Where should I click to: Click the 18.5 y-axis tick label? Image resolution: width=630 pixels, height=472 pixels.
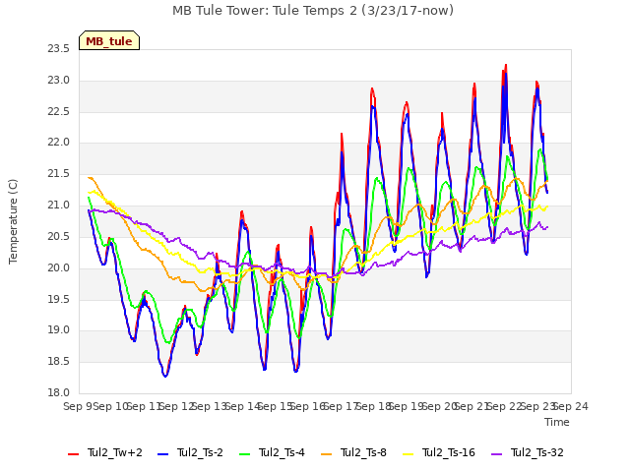click(59, 362)
